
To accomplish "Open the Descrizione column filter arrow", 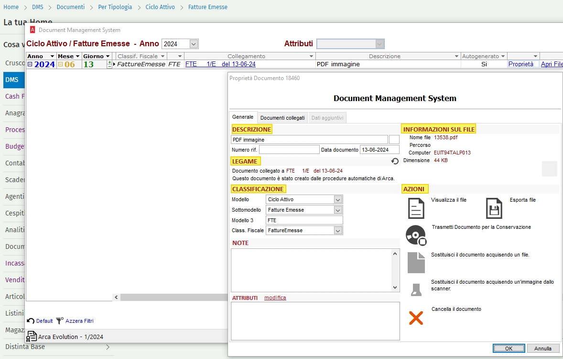I will pyautogui.click(x=456, y=56).
